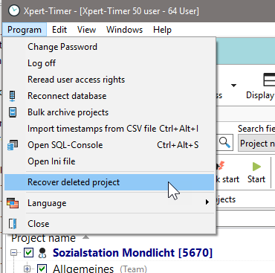Choose Bulk archive projects
The image size is (275, 273).
(109, 112)
